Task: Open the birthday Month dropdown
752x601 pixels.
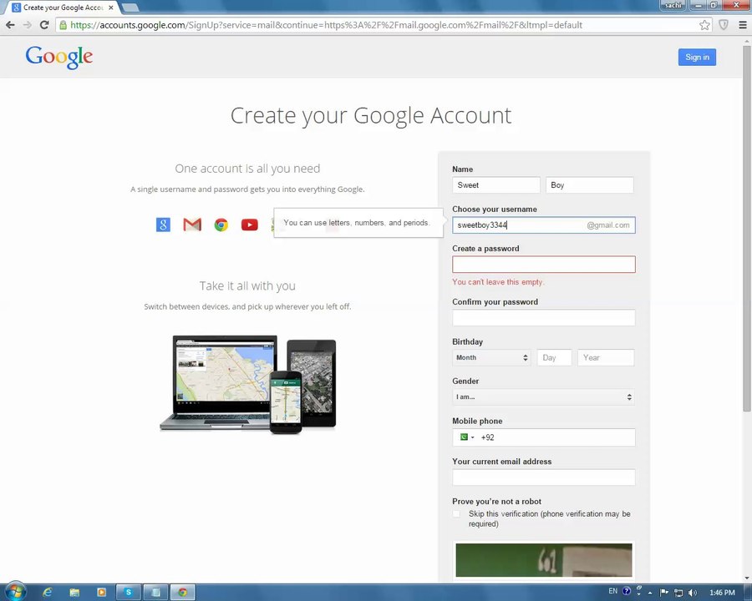Action: (491, 357)
